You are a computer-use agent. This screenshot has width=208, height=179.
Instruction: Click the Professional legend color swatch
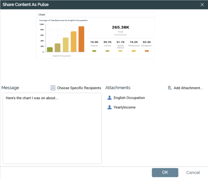click(x=134, y=51)
